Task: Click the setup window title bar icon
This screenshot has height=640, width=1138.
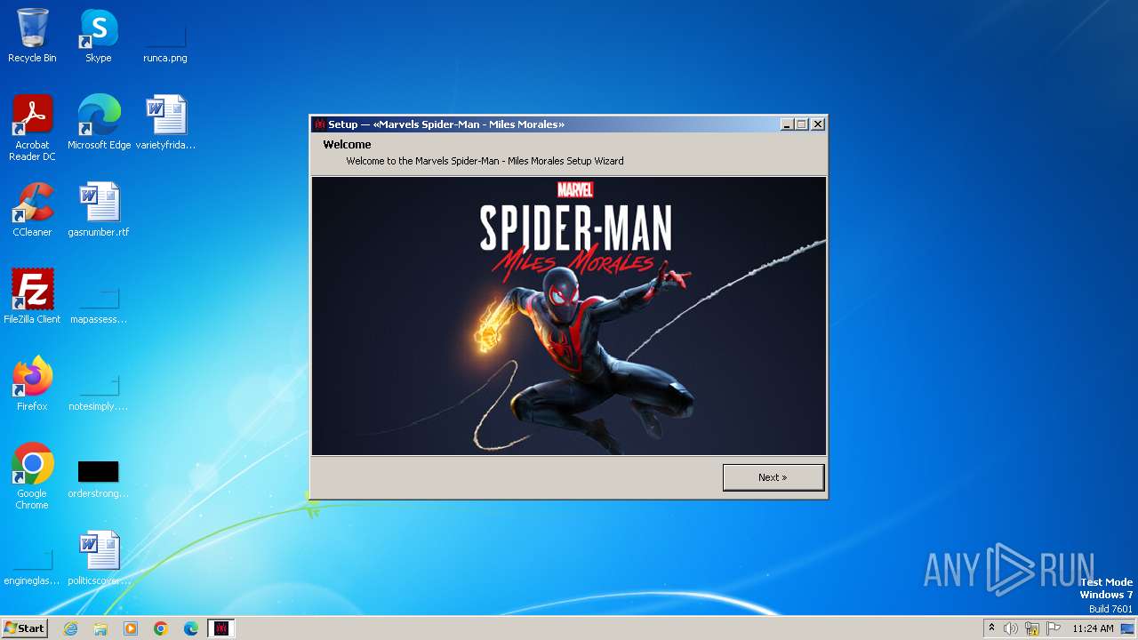Action: point(320,124)
